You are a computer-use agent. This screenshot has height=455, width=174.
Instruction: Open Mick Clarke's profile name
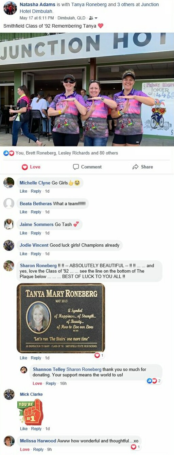(31, 394)
